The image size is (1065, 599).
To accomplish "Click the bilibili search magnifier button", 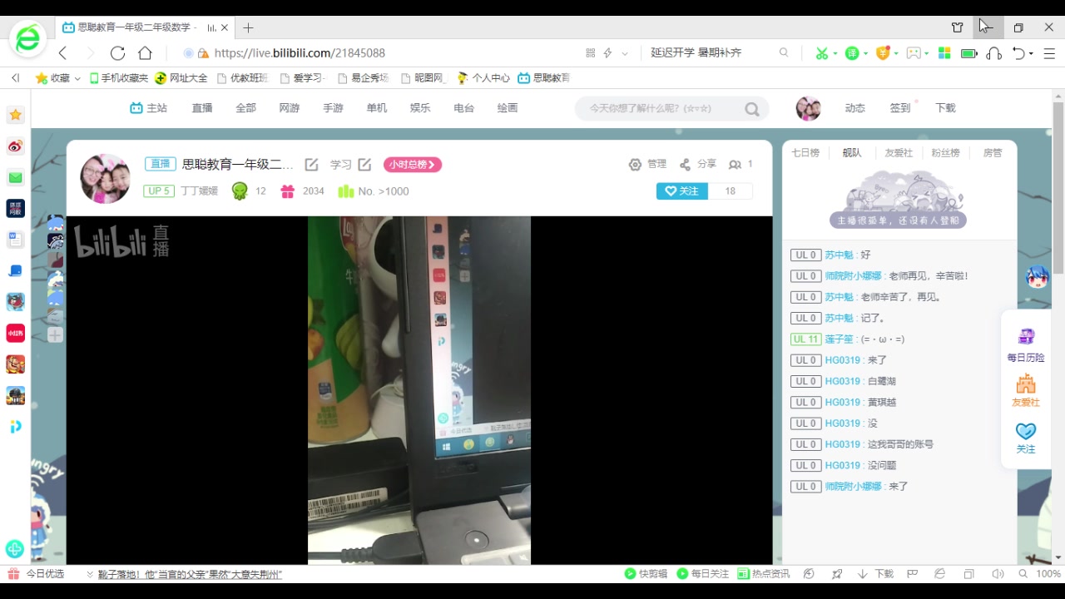I will click(752, 109).
